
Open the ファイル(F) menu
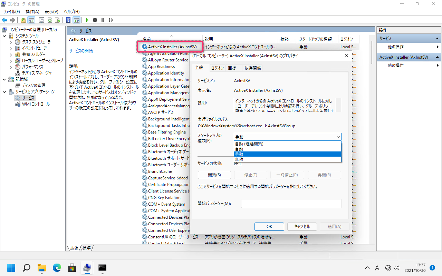coord(11,12)
